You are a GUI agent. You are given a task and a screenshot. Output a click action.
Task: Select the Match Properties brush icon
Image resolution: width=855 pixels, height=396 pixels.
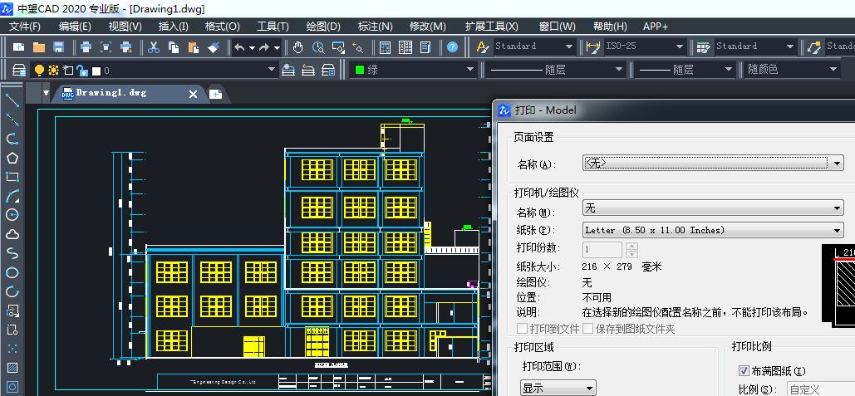click(214, 47)
